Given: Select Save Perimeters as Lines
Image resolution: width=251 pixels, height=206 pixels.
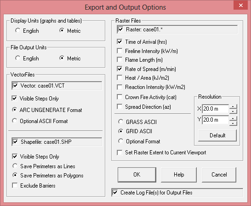Looking at the screenshot, I should click(x=15, y=166).
